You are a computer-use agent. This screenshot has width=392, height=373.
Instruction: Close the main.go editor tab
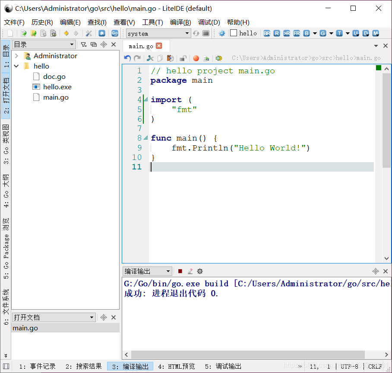pyautogui.click(x=159, y=46)
